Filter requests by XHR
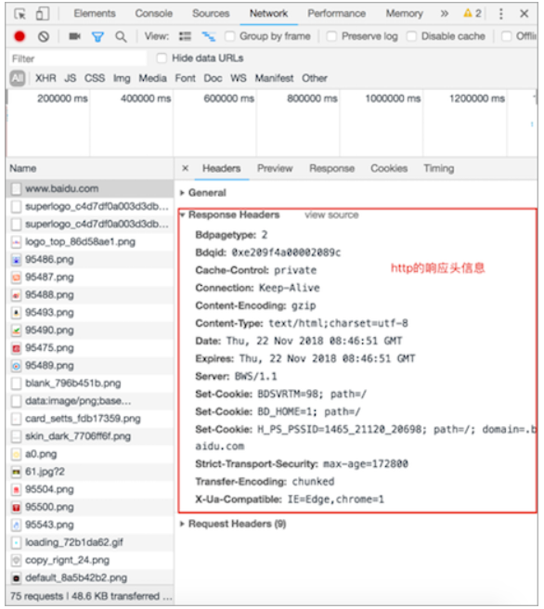 (45, 79)
